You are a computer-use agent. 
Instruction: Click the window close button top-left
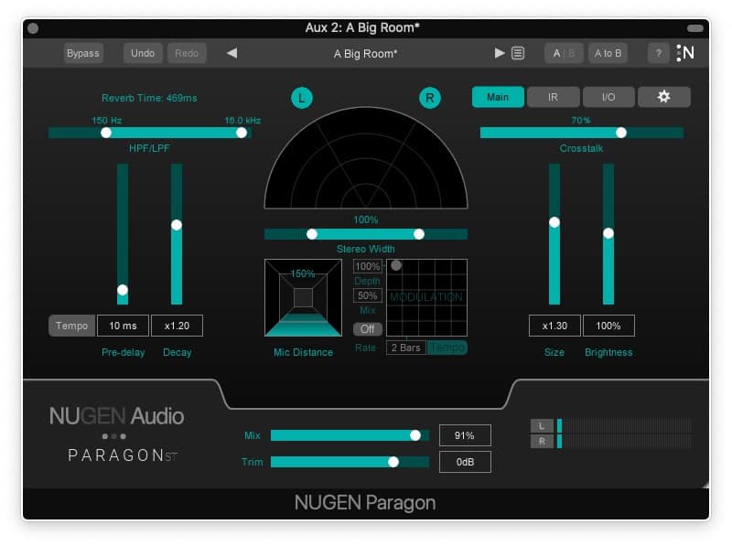pos(33,28)
